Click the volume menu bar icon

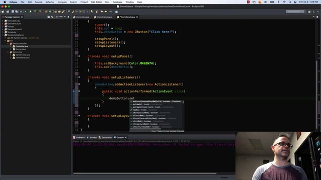coord(266,2)
